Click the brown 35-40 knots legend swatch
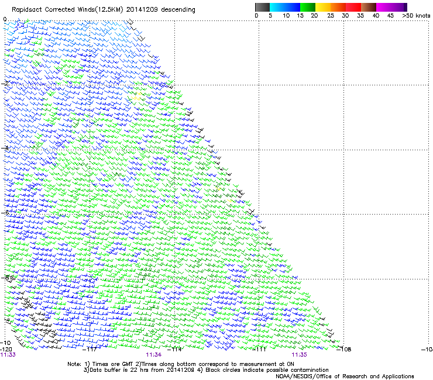This screenshot has width=433, height=380. pos(369,8)
